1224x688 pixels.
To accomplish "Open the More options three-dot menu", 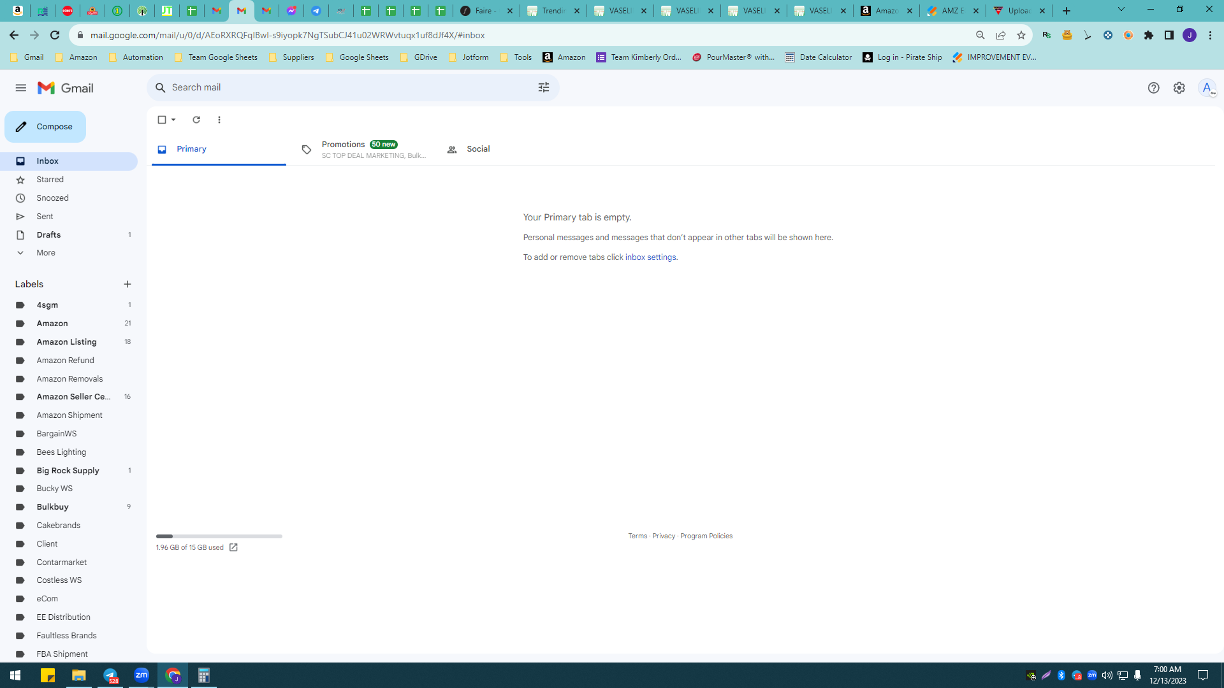I will click(x=219, y=120).
